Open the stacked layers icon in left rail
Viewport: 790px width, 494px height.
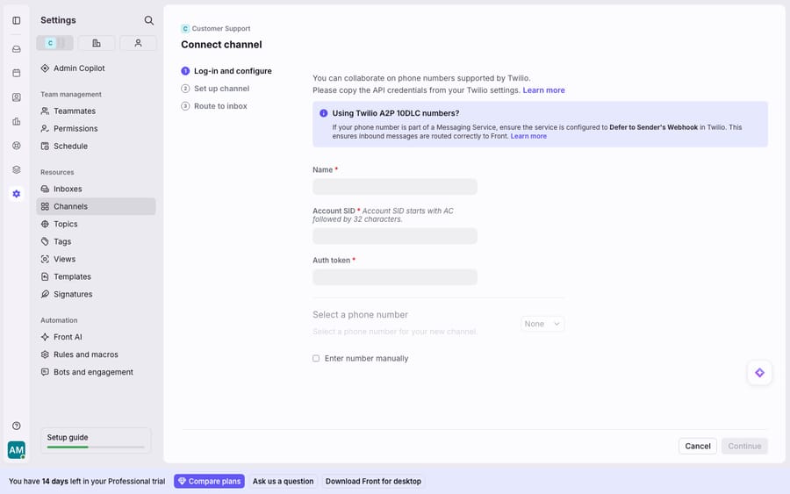(16, 169)
